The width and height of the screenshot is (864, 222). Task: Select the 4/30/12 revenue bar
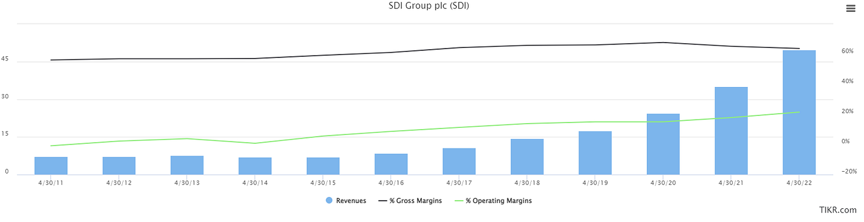click(x=119, y=166)
